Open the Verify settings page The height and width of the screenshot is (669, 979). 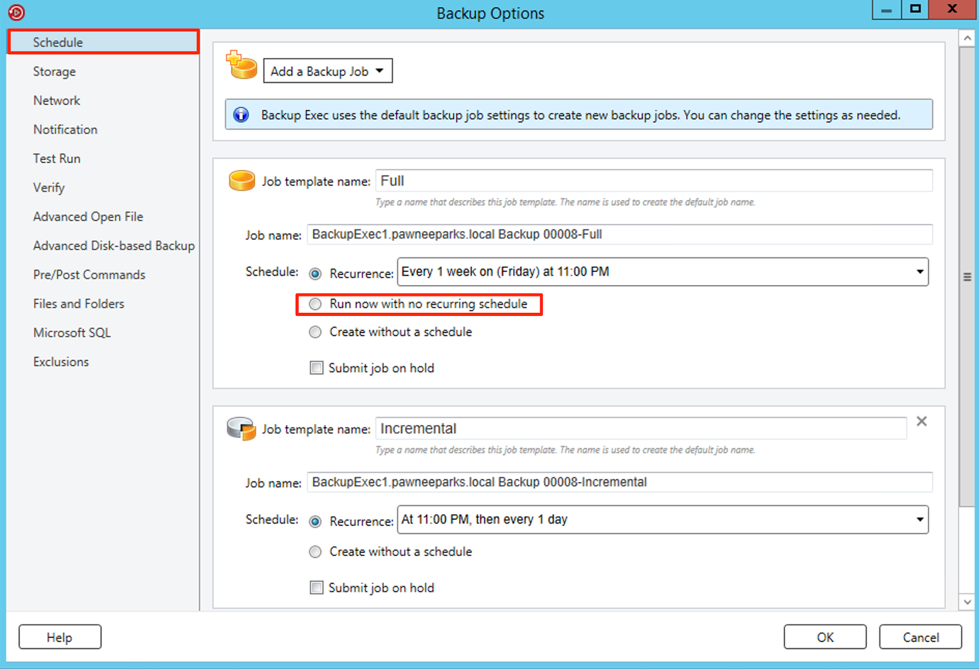(x=48, y=187)
